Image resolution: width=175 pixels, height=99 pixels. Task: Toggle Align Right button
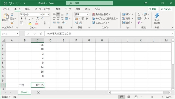pos(62,19)
